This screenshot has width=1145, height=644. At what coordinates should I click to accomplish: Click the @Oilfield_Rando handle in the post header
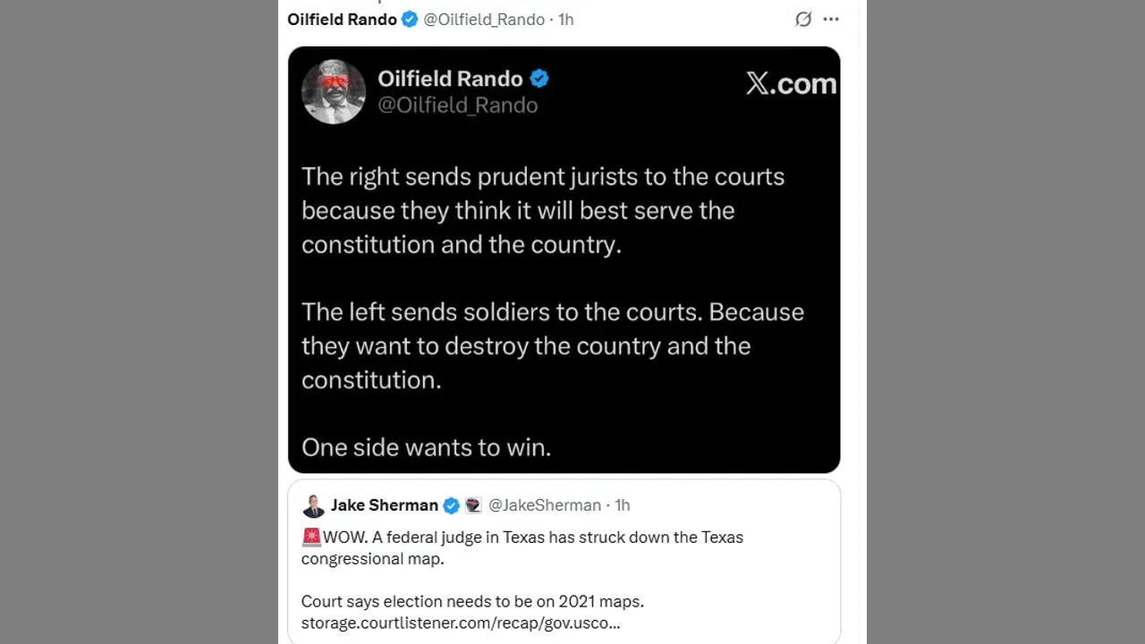tap(484, 20)
